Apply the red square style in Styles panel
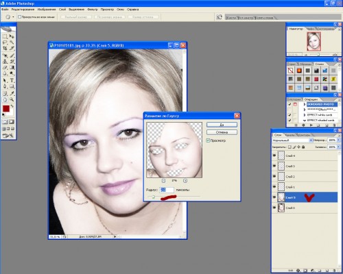This screenshot has height=274, width=343. click(316, 79)
